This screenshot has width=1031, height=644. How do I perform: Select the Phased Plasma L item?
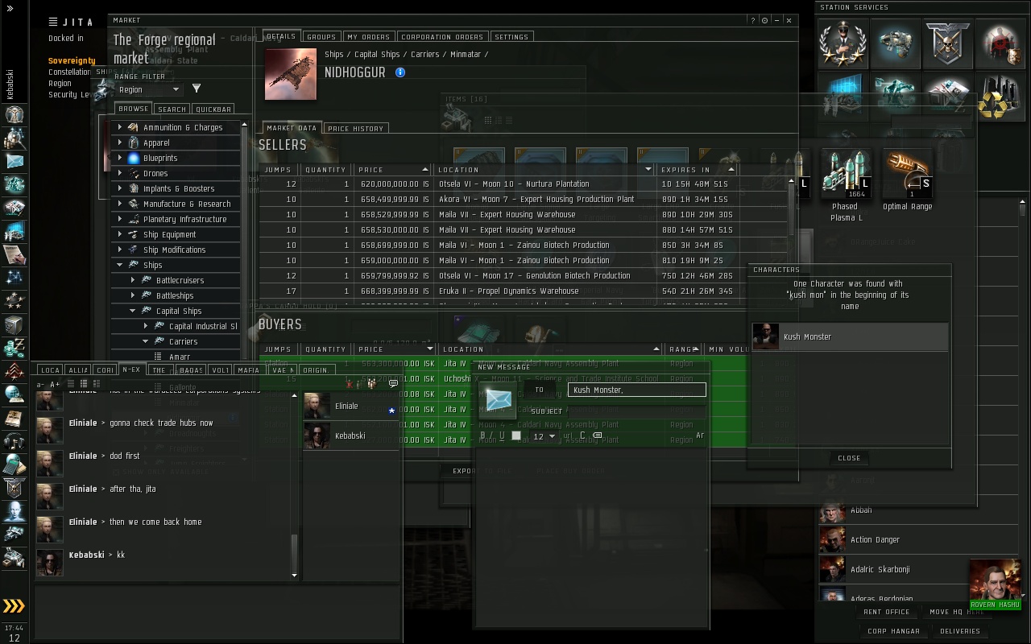(845, 186)
